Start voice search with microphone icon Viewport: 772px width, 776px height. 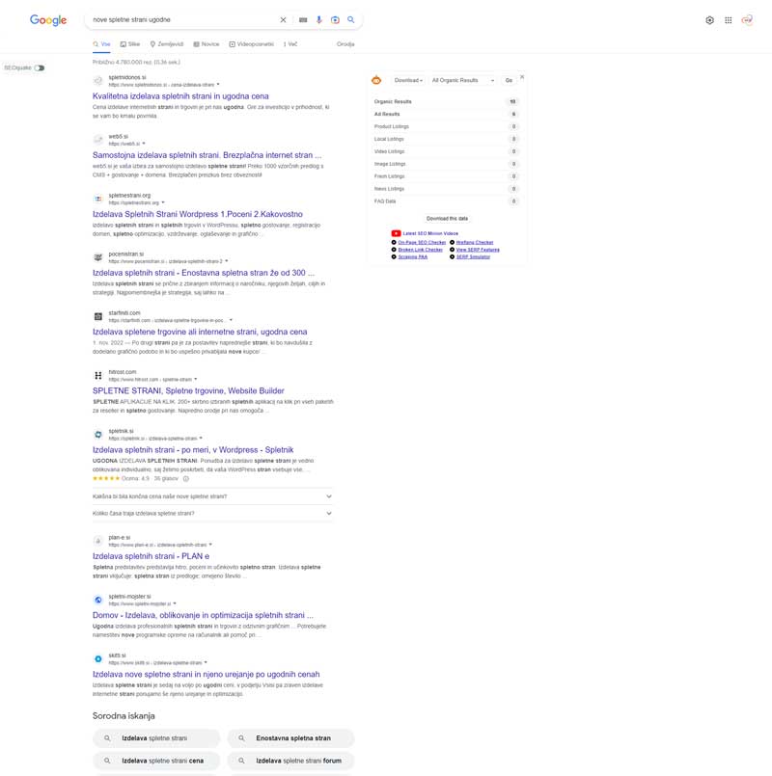(319, 20)
